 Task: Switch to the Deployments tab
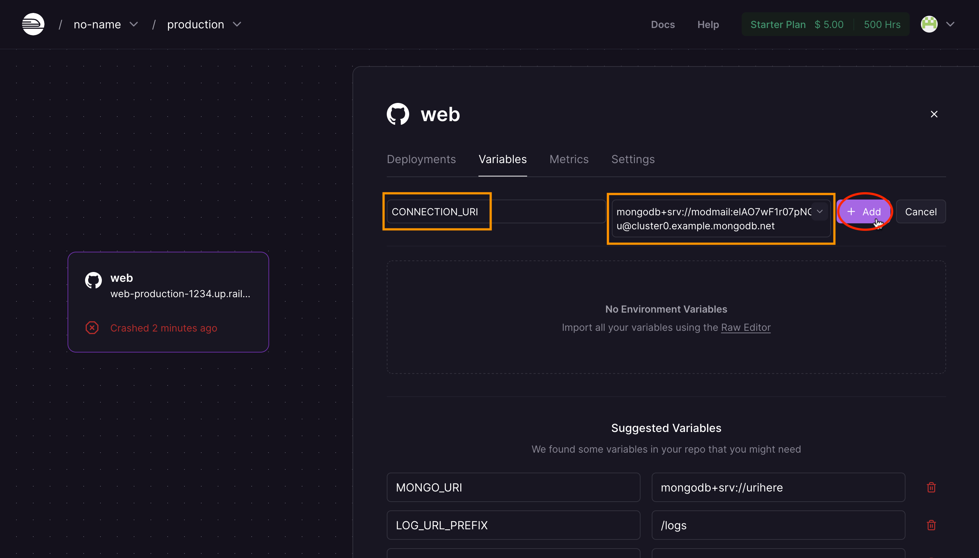coord(421,159)
